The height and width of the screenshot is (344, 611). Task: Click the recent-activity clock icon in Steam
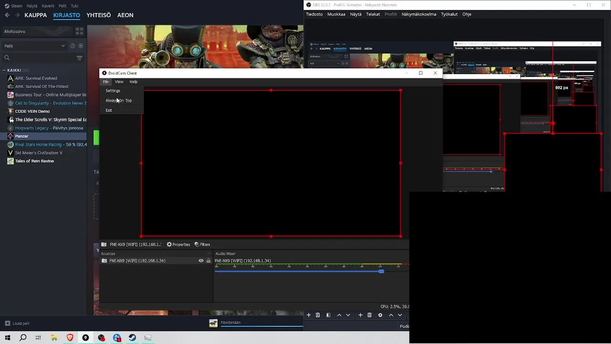pyautogui.click(x=73, y=46)
